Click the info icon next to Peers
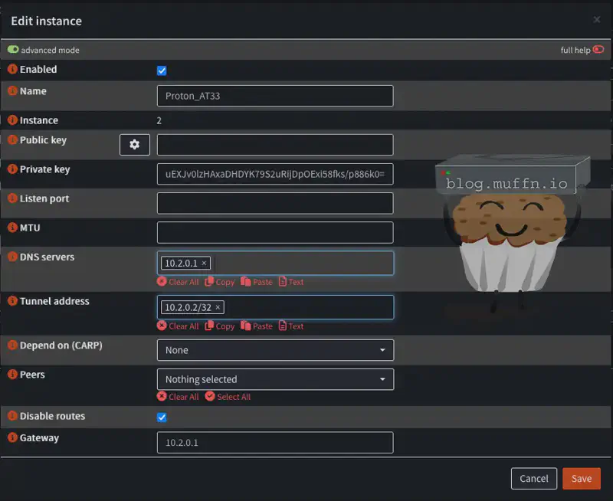Screen dimensions: 613x501 12,375
